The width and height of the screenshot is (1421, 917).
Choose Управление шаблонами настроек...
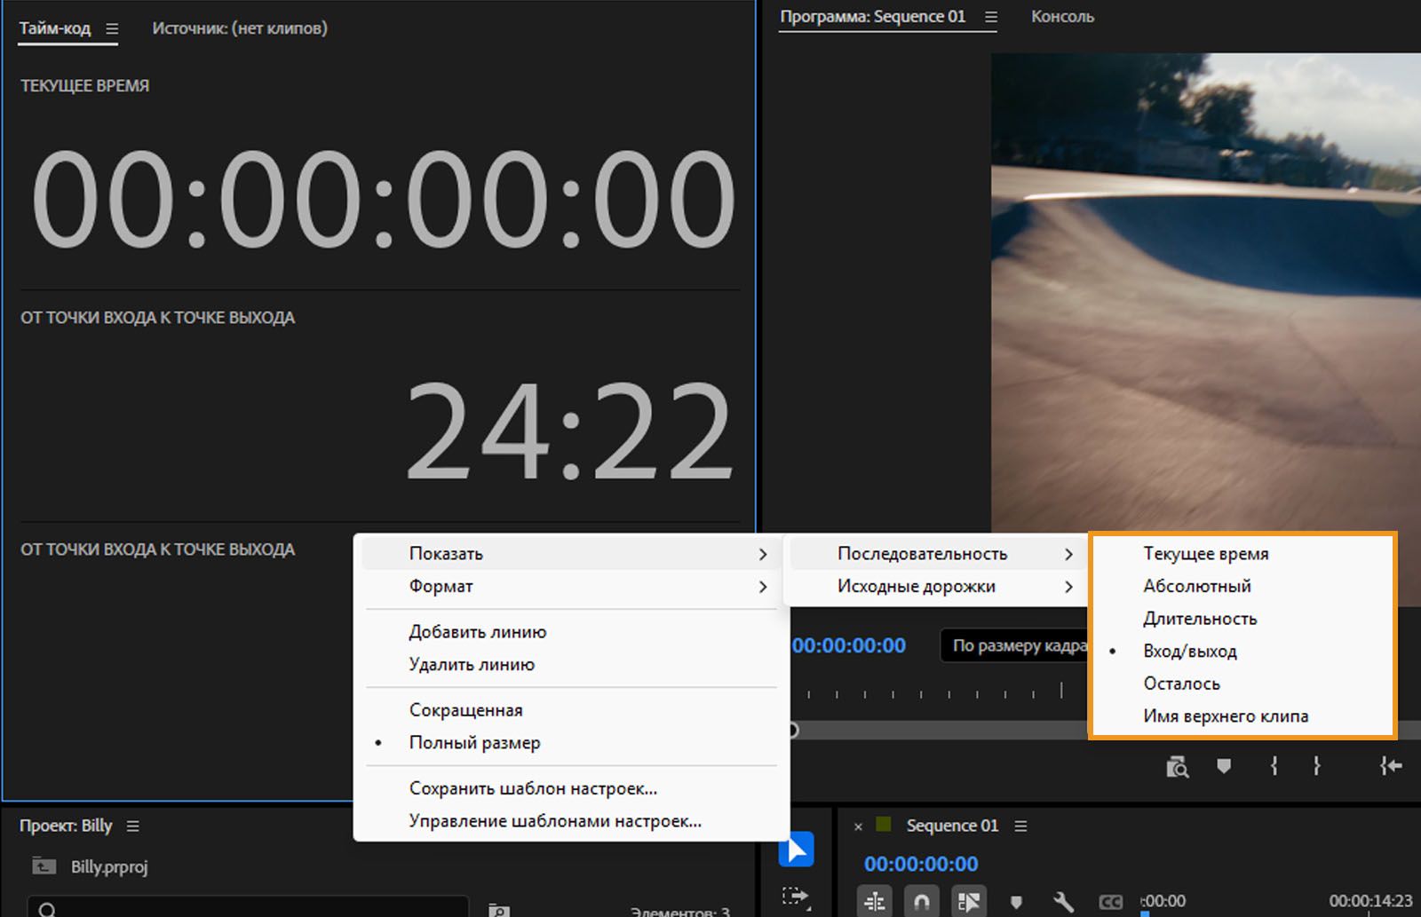(572, 821)
